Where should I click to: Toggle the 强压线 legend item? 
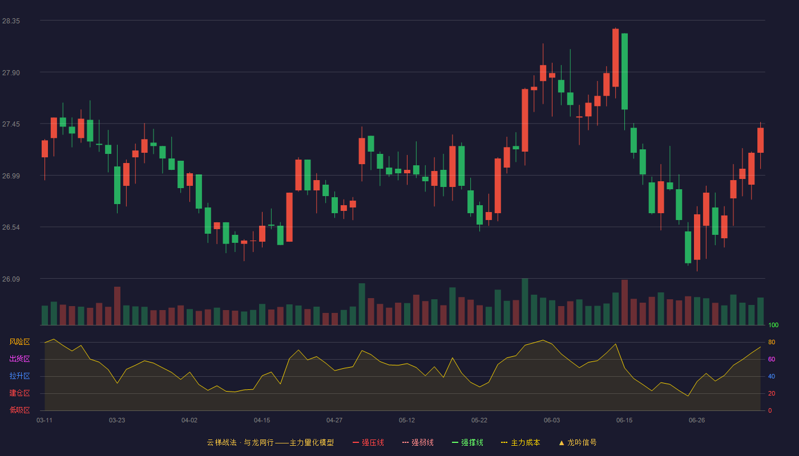coord(369,442)
